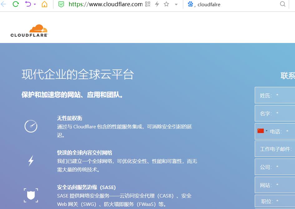Click the green security shield icon
Screen dimensions: 295x209
pyautogui.click(x=61, y=4)
